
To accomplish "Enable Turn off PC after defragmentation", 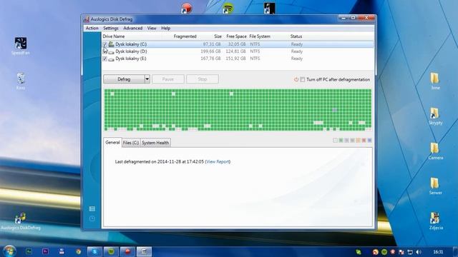I will coord(303,79).
